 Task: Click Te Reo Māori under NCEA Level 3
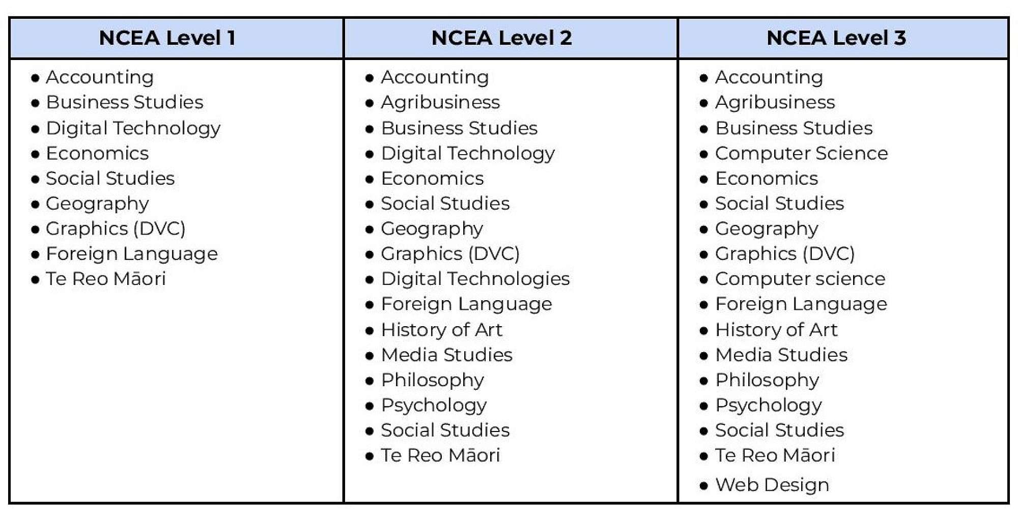[x=775, y=455]
